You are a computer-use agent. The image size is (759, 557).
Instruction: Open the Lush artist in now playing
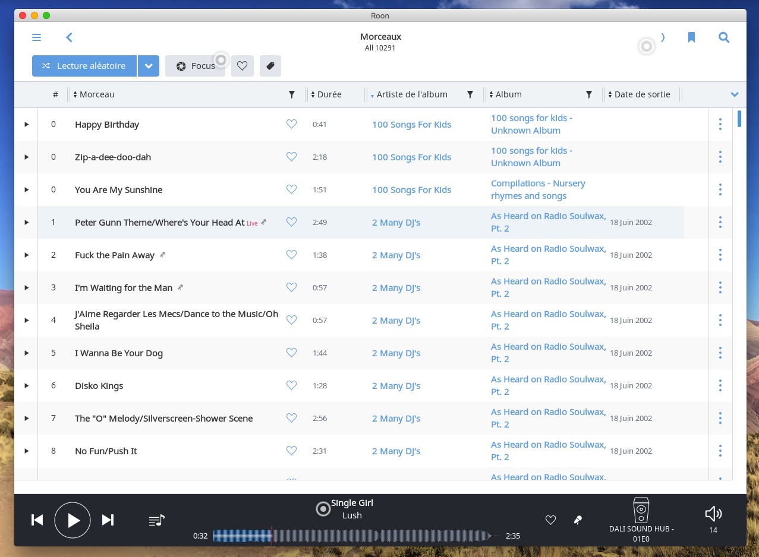352,515
